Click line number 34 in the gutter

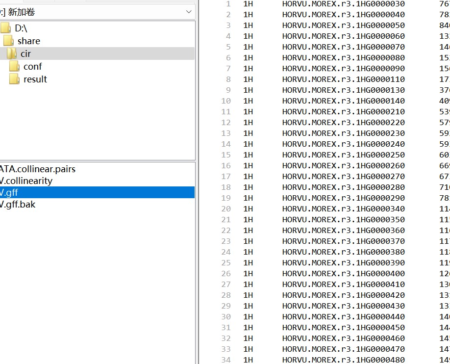coord(225,360)
